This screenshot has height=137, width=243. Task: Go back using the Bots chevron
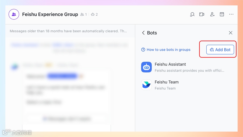coord(143,33)
